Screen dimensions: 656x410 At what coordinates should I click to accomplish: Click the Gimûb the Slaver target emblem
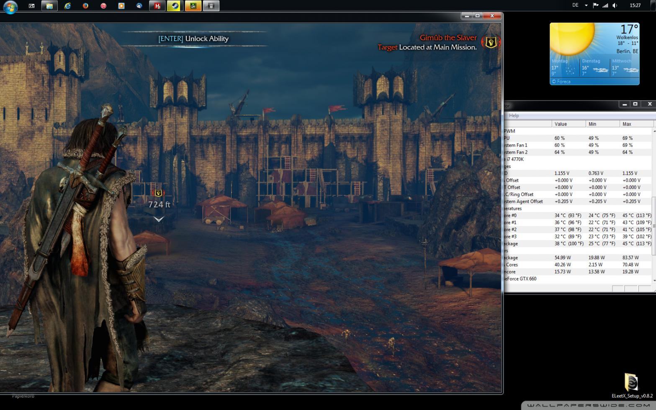point(491,42)
